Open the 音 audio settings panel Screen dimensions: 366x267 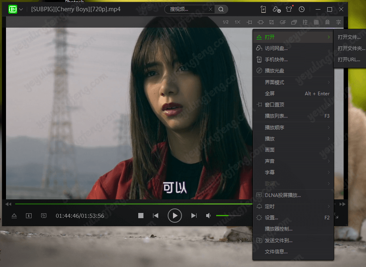pos(327,22)
